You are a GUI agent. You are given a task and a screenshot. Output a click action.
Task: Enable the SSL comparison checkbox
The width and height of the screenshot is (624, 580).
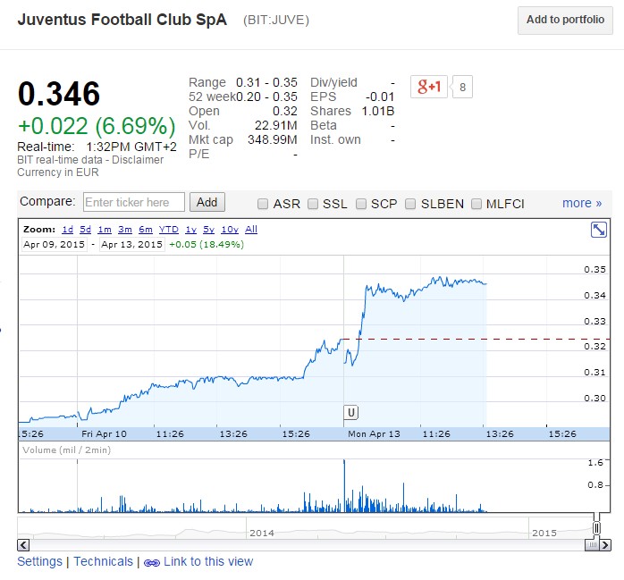(313, 204)
